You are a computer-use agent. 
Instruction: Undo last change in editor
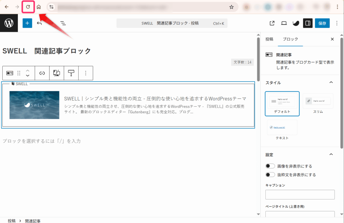(39, 23)
